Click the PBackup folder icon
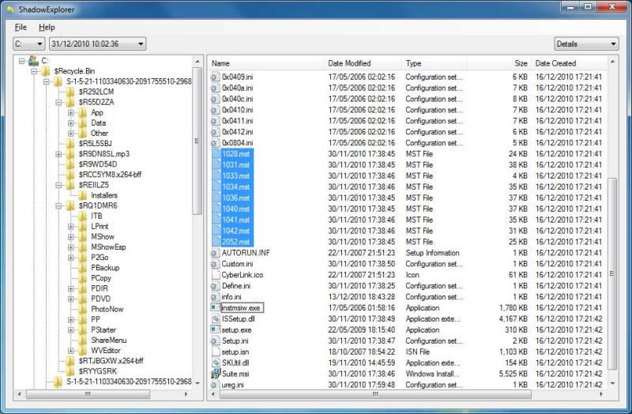632x414 pixels. coord(83,268)
